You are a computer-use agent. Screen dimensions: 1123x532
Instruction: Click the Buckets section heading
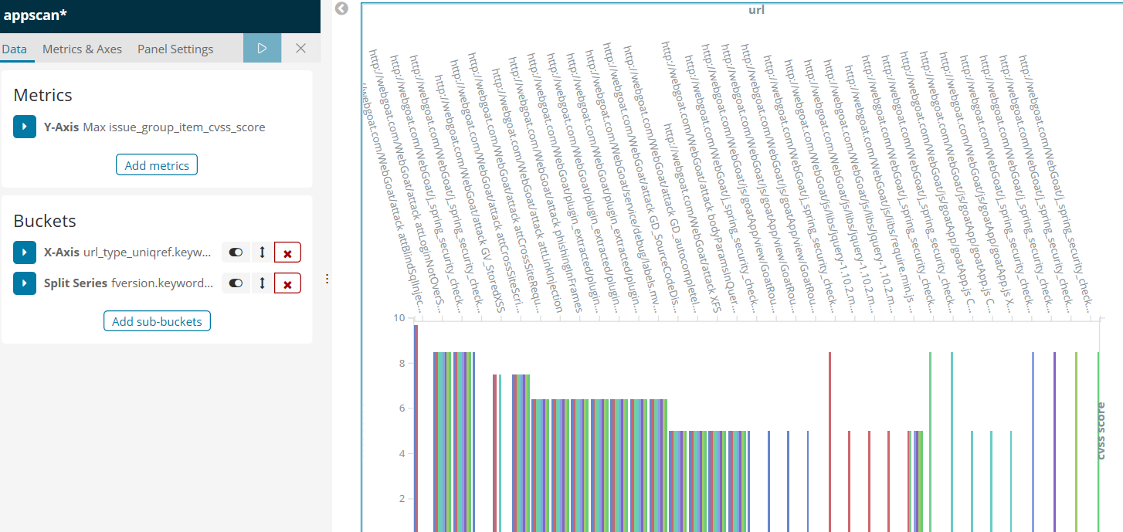click(x=45, y=221)
